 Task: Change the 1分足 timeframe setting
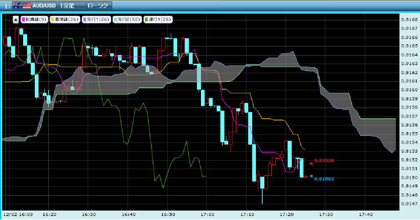[x=71, y=6]
